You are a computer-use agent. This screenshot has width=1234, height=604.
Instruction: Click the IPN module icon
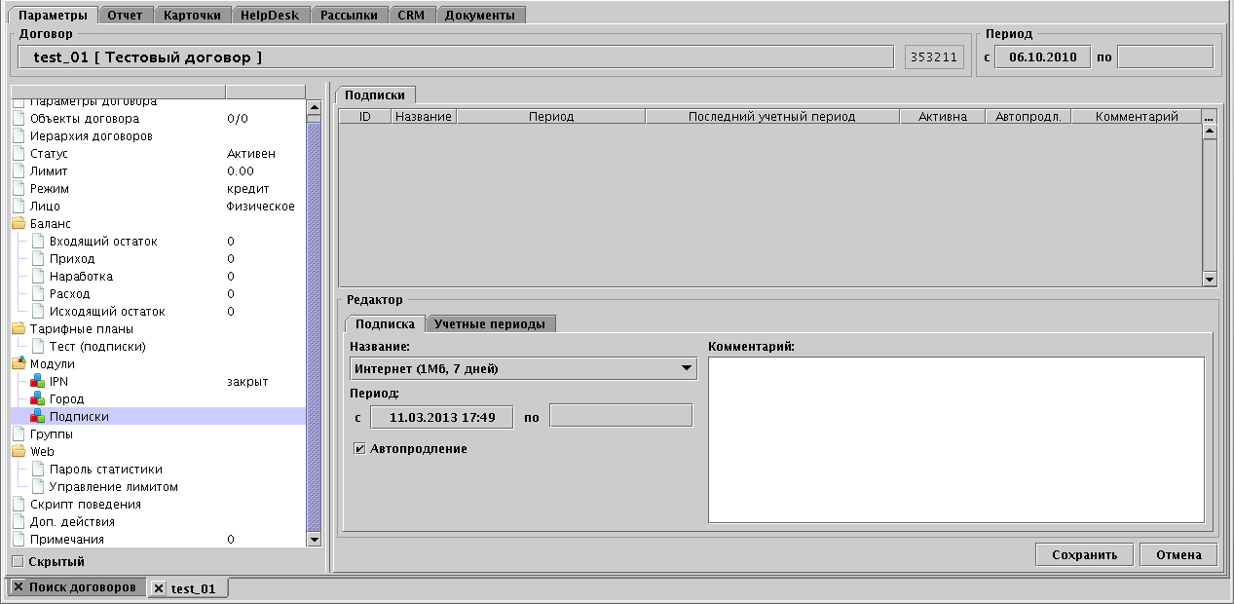(38, 382)
